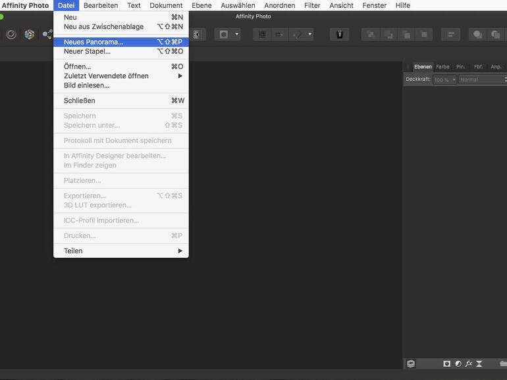Screen dimensions: 507x380
Task: Click the first arrange order icon
Action: 371,34
